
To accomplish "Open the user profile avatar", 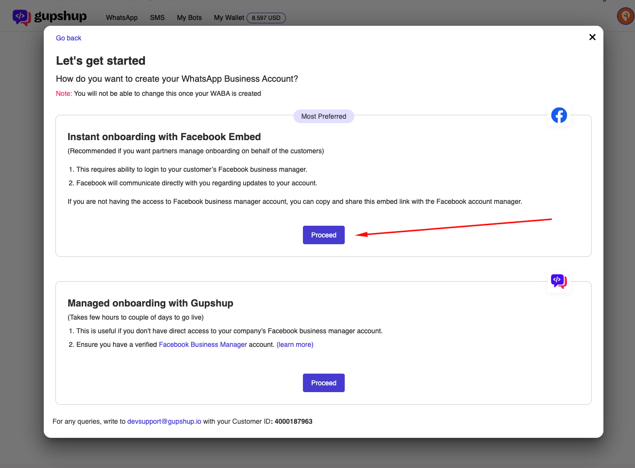I will coord(625,16).
